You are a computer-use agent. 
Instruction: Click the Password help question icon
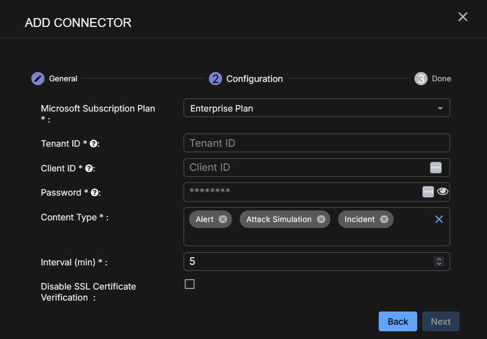coord(95,193)
